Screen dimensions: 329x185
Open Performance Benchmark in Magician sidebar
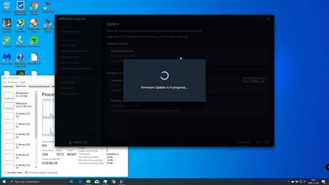pyautogui.click(x=75, y=51)
